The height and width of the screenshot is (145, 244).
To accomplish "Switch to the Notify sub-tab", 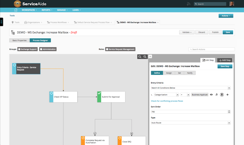I will coord(190,73).
